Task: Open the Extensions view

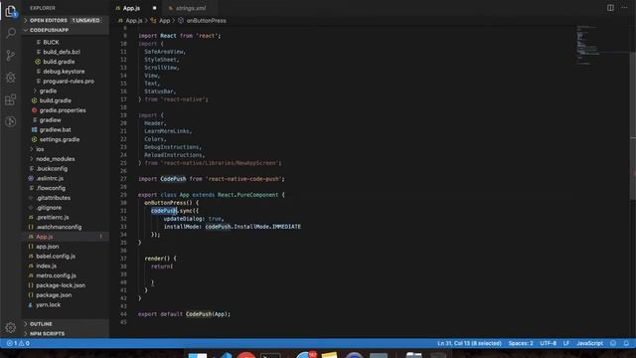Action: (x=11, y=99)
